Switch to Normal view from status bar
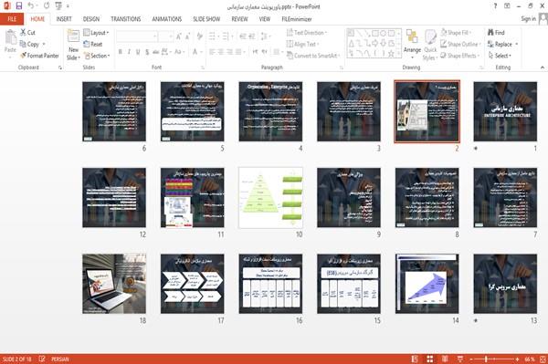The height and width of the screenshot is (364, 548). coord(415,359)
